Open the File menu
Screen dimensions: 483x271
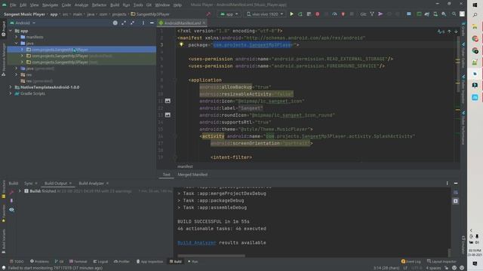pos(13,5)
